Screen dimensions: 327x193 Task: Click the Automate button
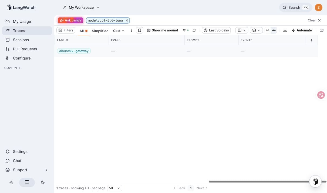(x=302, y=30)
